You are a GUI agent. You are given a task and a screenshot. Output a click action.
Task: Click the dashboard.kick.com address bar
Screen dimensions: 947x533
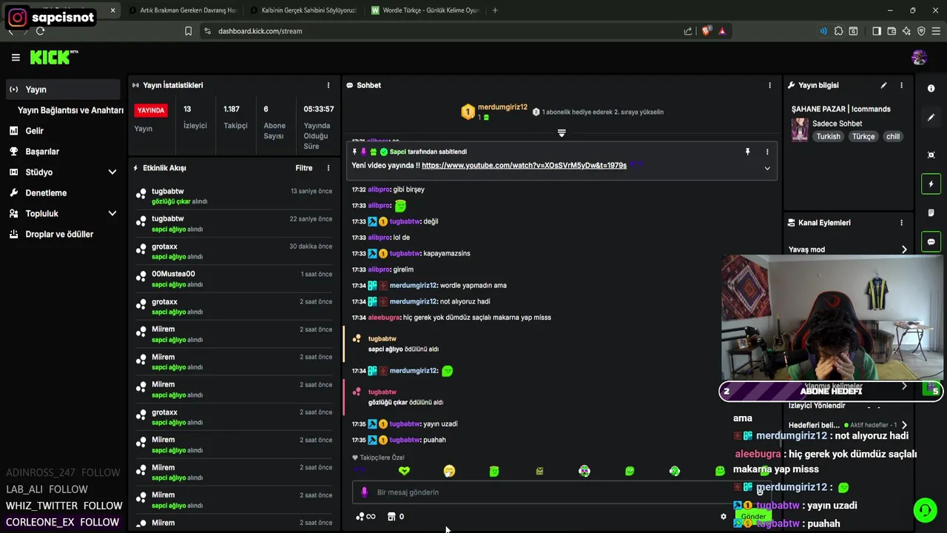point(444,31)
